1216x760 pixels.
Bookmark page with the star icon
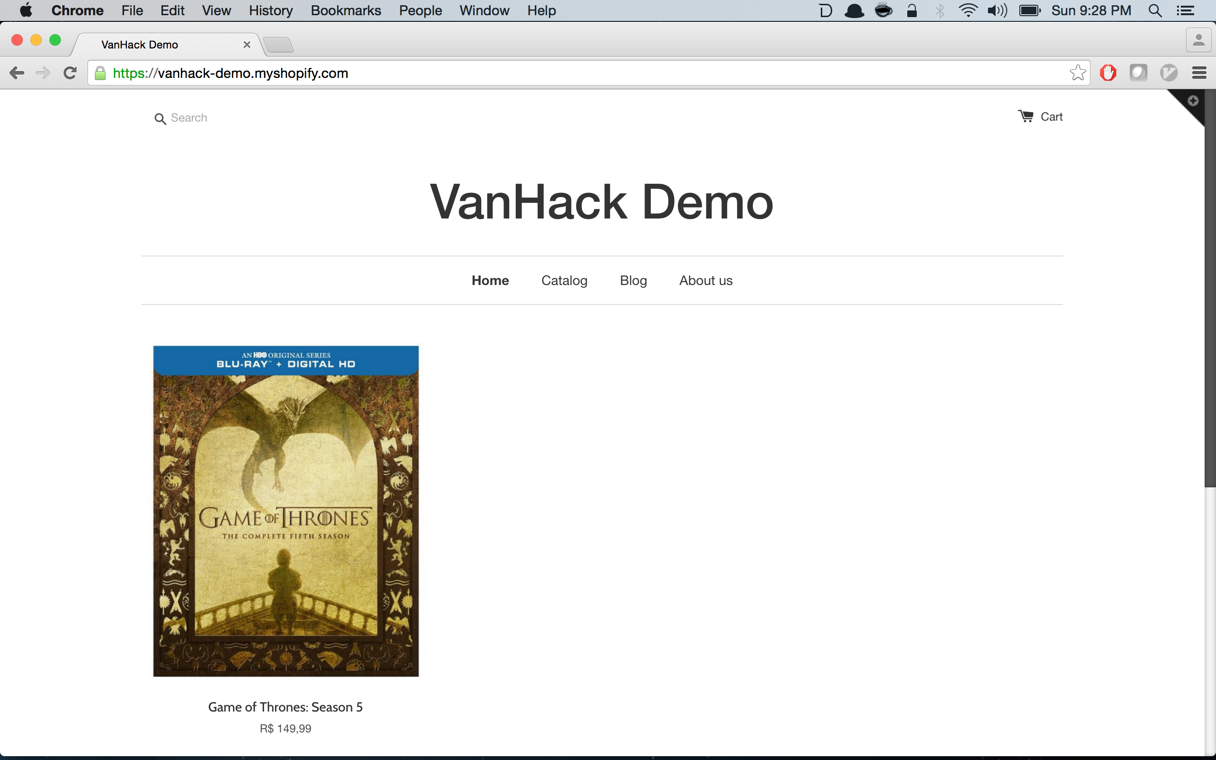1077,73
